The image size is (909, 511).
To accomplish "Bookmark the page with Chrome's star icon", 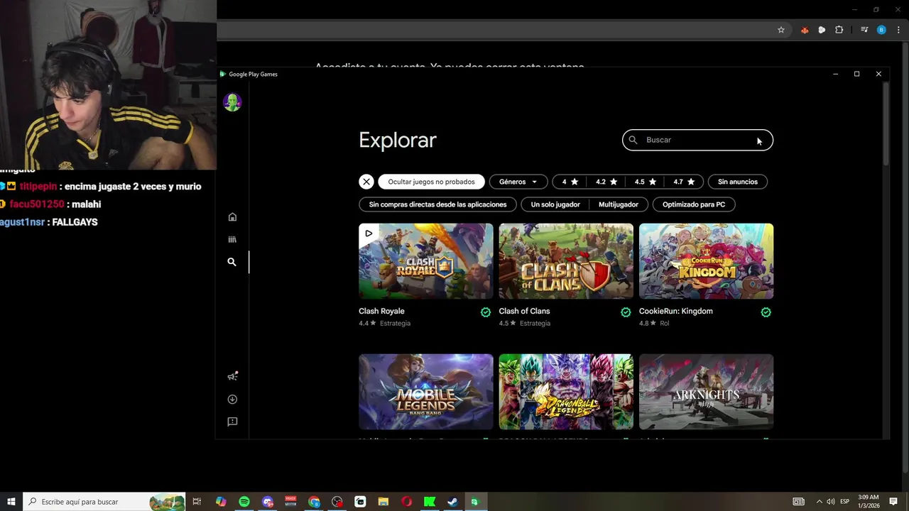I will 781,30.
